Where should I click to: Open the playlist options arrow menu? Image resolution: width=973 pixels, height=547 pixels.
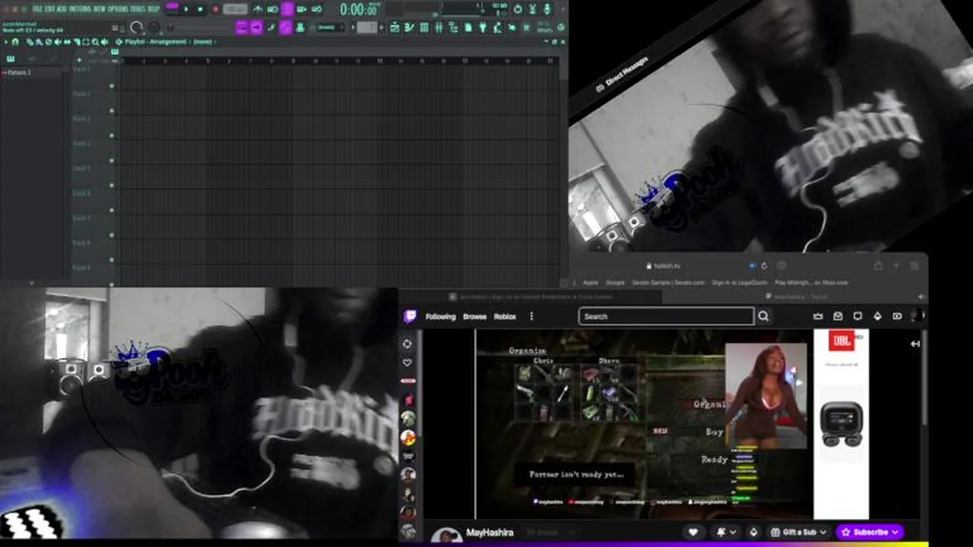point(5,42)
